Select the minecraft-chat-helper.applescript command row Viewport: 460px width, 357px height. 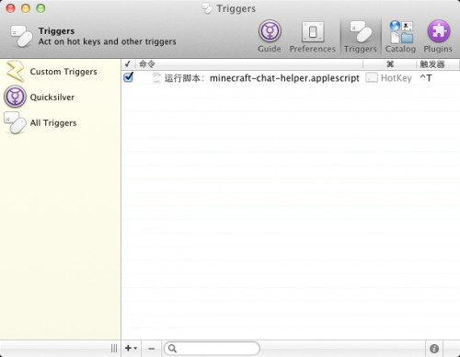click(x=291, y=78)
